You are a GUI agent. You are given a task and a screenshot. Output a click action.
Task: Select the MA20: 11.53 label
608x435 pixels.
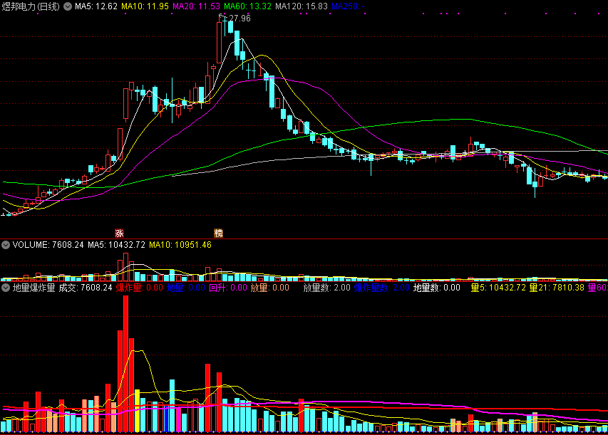pyautogui.click(x=196, y=6)
